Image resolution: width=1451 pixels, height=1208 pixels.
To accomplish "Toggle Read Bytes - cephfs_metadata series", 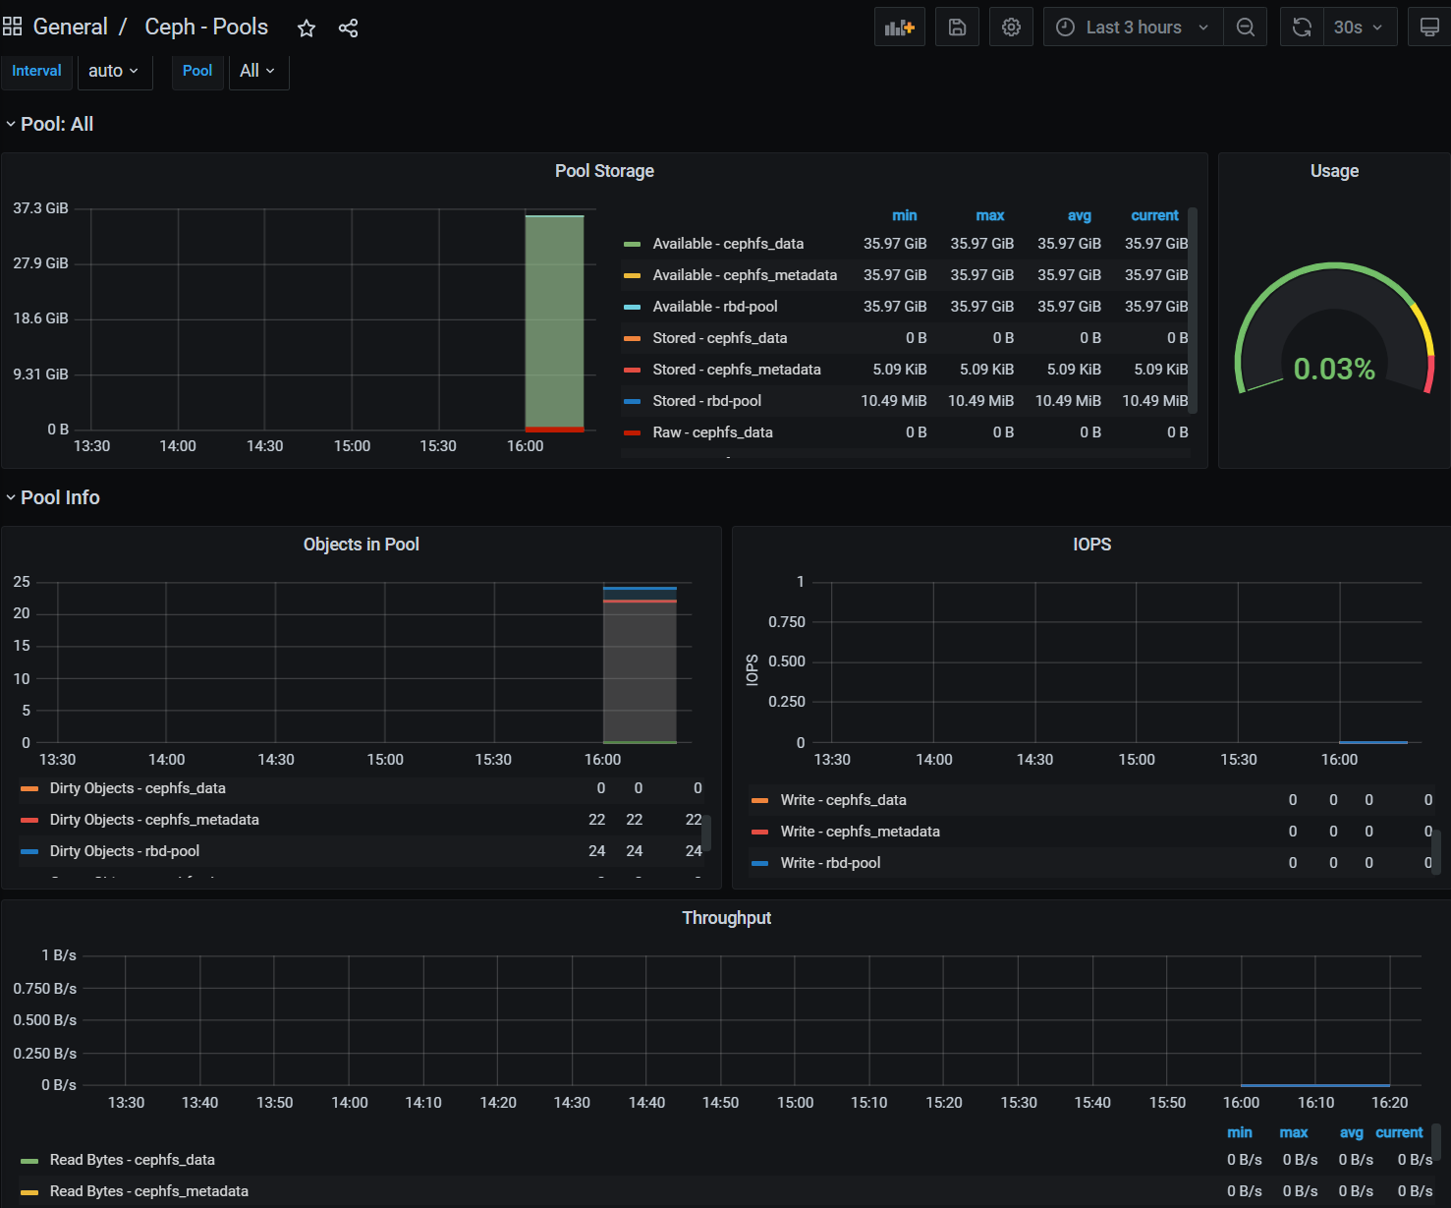I will coord(149,1191).
